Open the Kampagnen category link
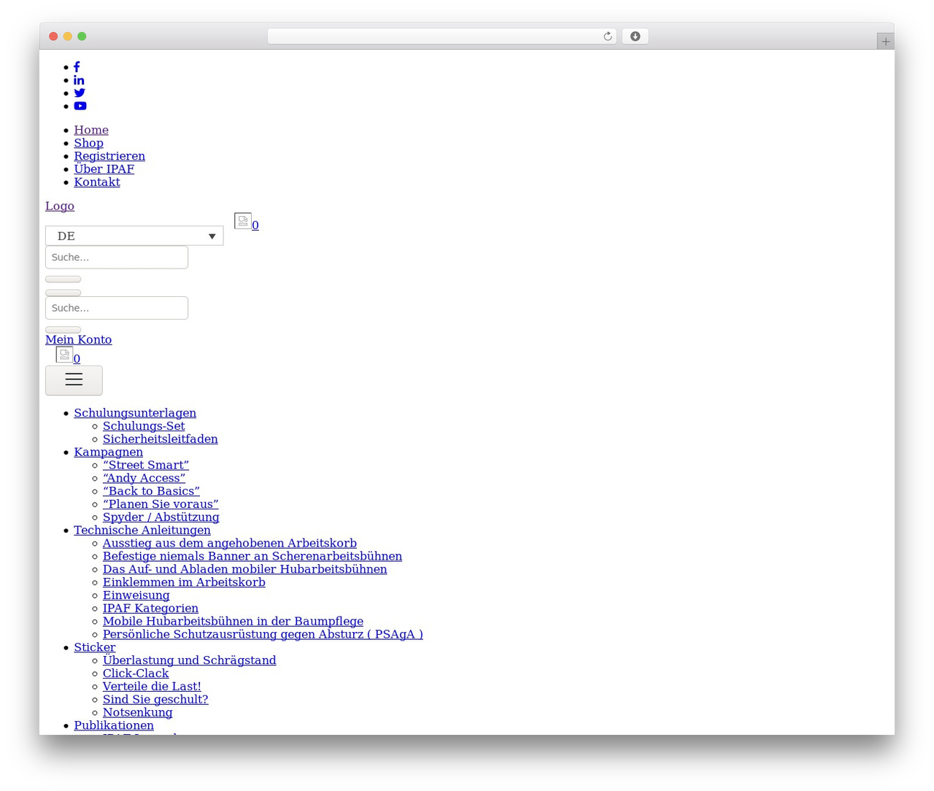Viewport: 934px width, 791px height. [x=108, y=452]
